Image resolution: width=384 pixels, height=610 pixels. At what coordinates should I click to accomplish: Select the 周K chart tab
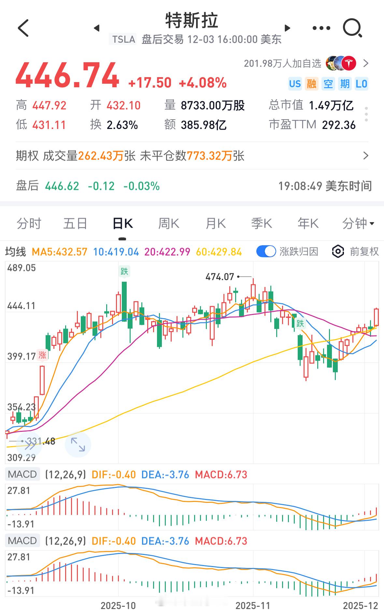(169, 224)
